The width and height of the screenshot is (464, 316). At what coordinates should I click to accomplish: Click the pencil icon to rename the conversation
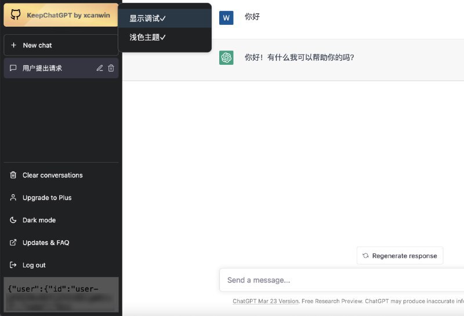[x=100, y=68]
